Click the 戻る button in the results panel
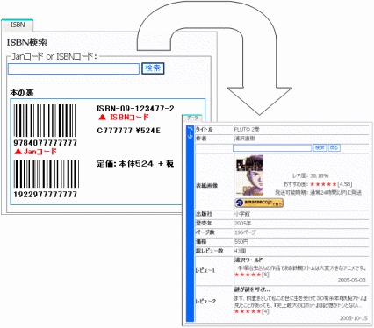This screenshot has height=328, width=374. pyautogui.click(x=334, y=147)
